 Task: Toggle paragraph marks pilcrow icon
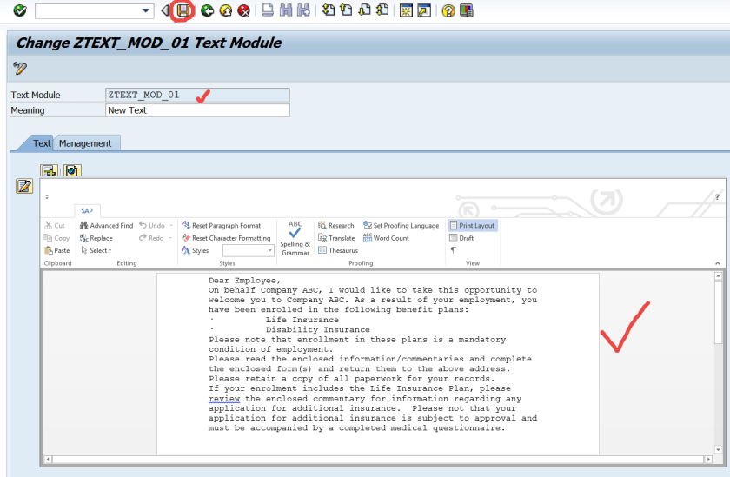pyautogui.click(x=454, y=250)
